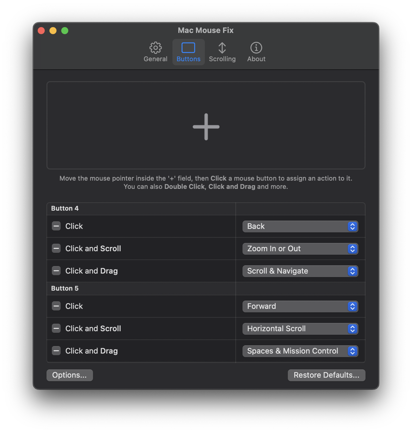Change the Forward action dropdown
The image size is (412, 433).
coord(300,306)
